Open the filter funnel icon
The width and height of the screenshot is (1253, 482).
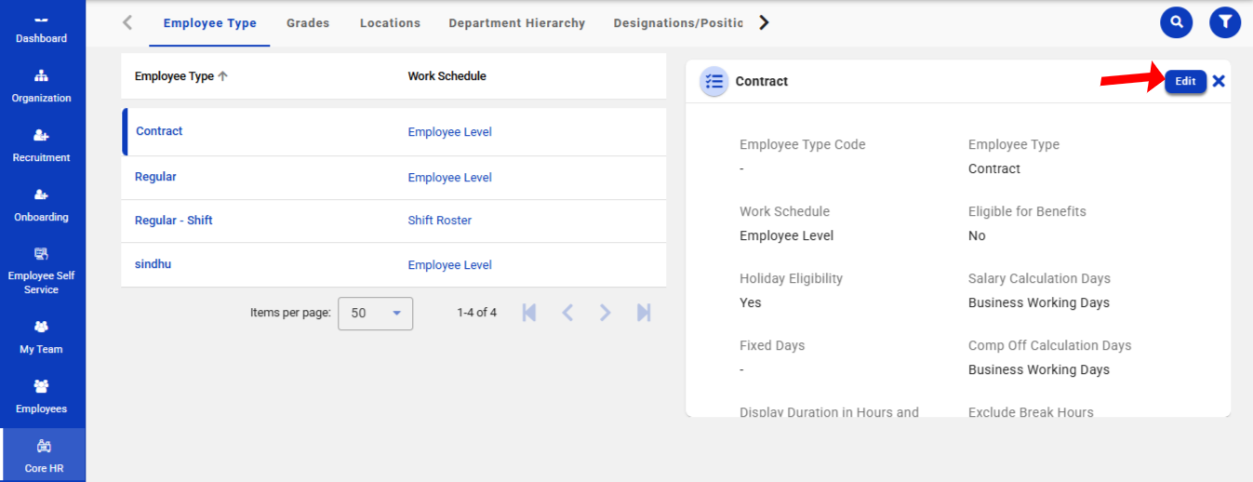point(1224,22)
